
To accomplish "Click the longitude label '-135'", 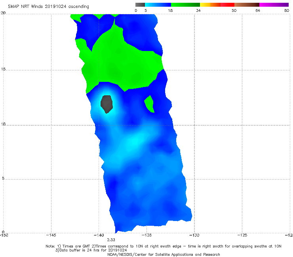I will pos(146,235).
